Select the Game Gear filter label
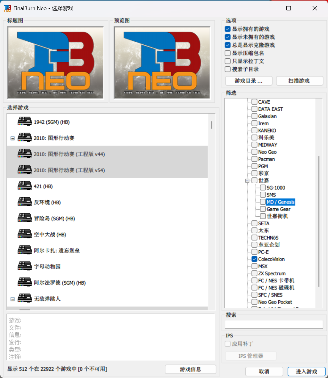 click(278, 209)
